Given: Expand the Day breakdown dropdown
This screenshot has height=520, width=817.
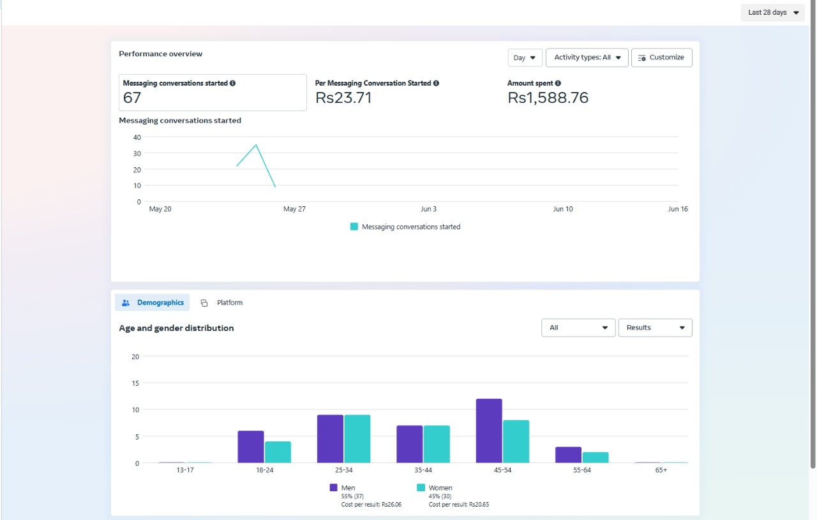Looking at the screenshot, I should pos(525,57).
